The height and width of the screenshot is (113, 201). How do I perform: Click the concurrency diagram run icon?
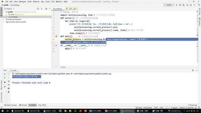click(x=191, y=5)
